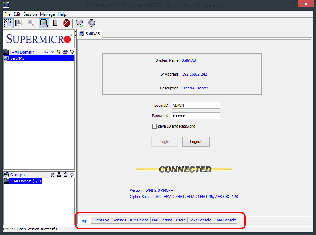Image resolution: width=316 pixels, height=235 pixels.
Task: Click the app icon in the title bar
Action: coord(6,5)
